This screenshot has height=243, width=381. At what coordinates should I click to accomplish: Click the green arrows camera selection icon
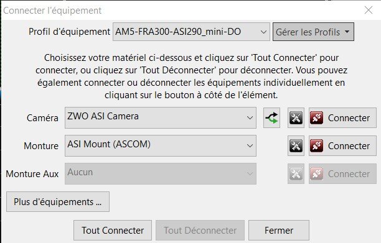click(x=271, y=118)
